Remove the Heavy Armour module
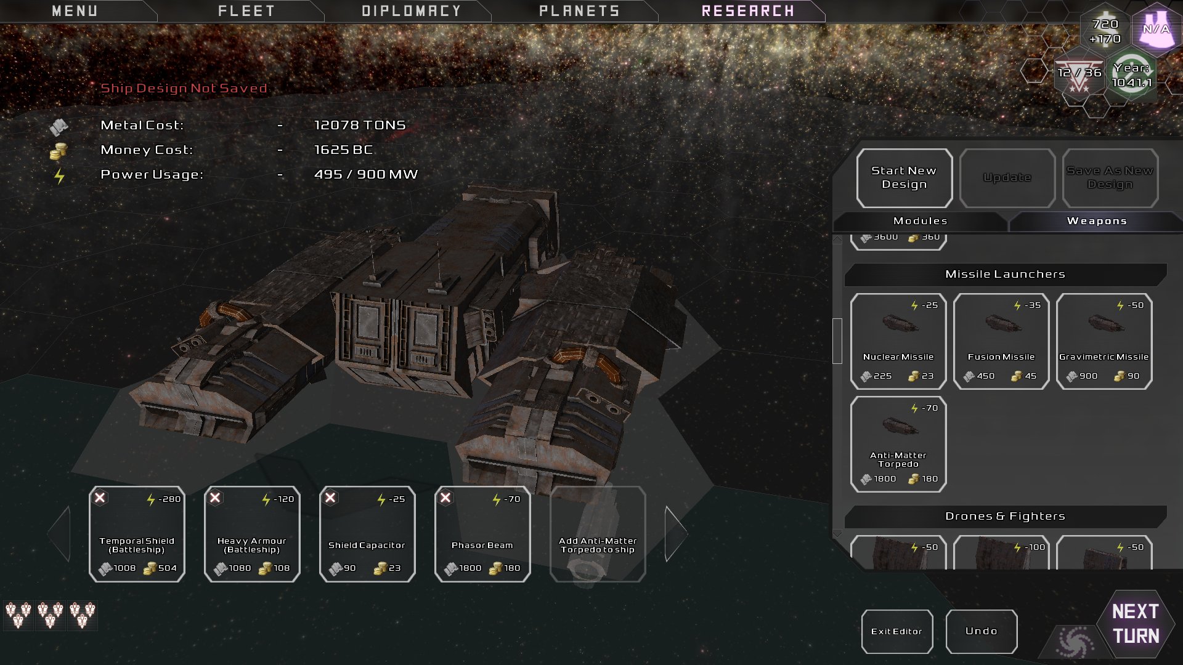Image resolution: width=1183 pixels, height=665 pixels. click(x=215, y=498)
